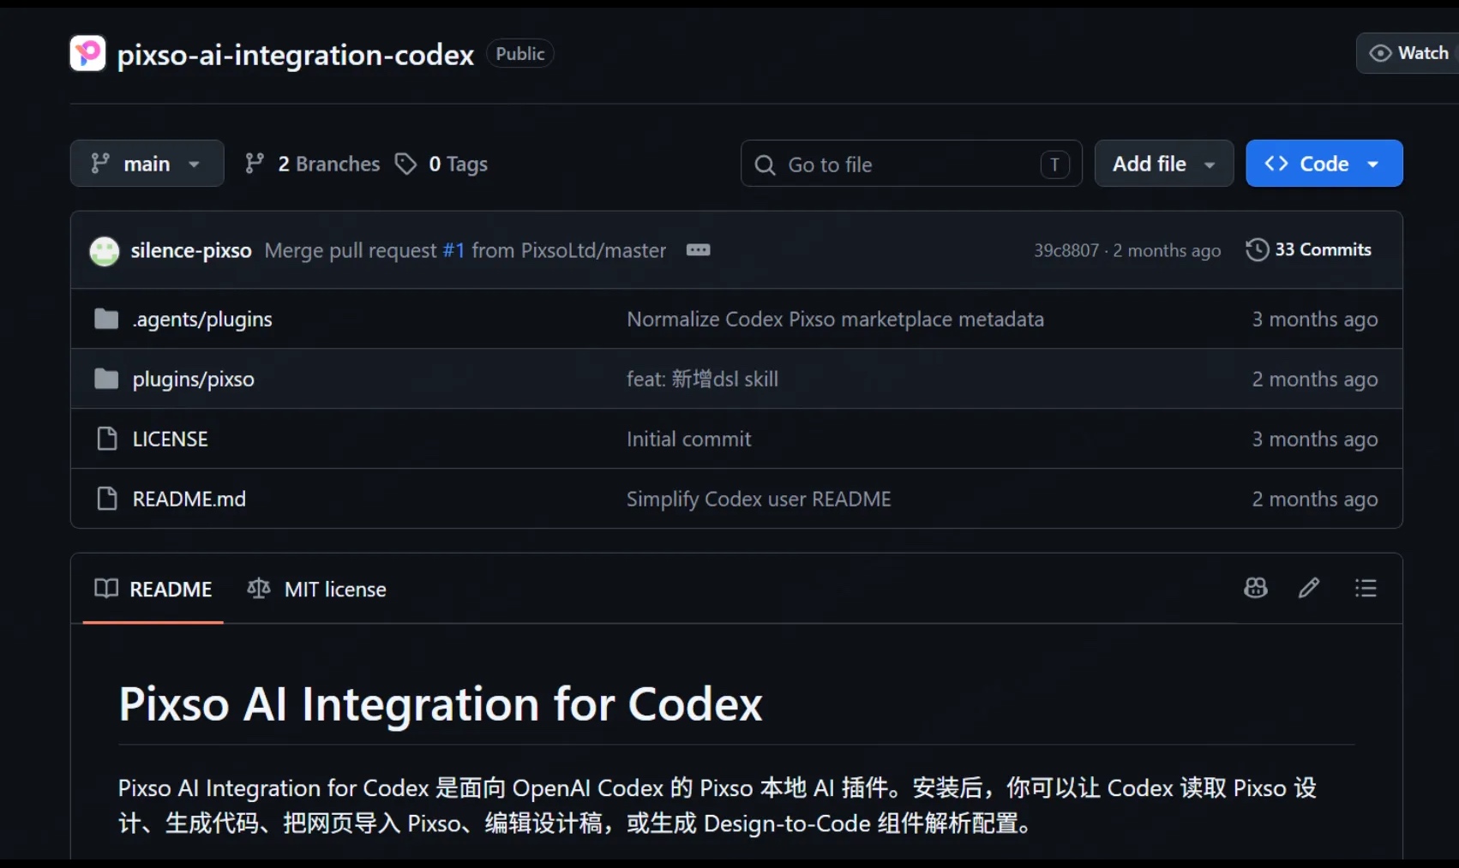This screenshot has height=868, width=1459.
Task: Expand commit message ellipsis button
Action: 699,250
